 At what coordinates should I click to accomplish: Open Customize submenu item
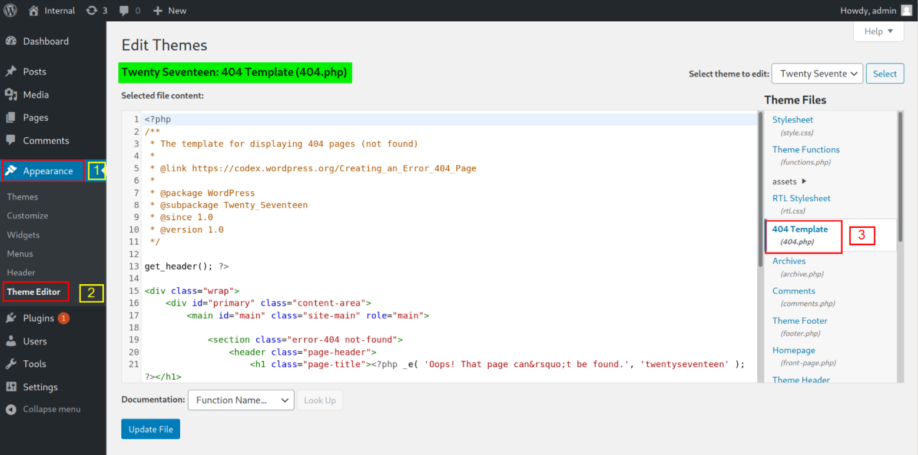click(x=28, y=215)
